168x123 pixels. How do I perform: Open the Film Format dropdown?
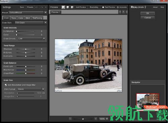[x=43, y=89]
